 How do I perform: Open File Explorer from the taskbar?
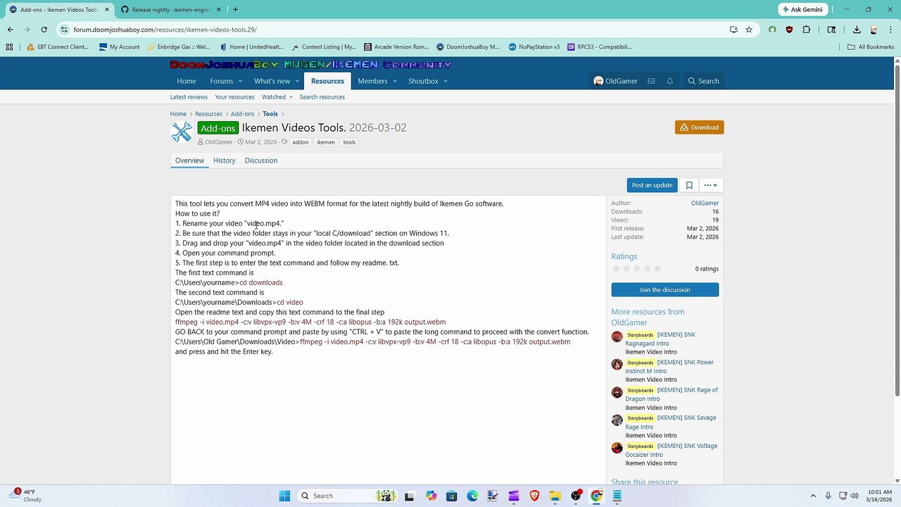point(555,496)
